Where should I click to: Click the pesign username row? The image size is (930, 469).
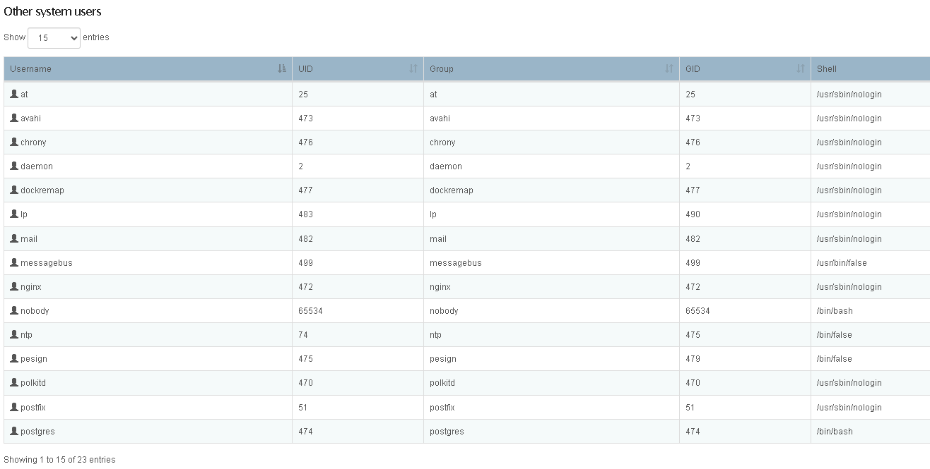pos(34,359)
